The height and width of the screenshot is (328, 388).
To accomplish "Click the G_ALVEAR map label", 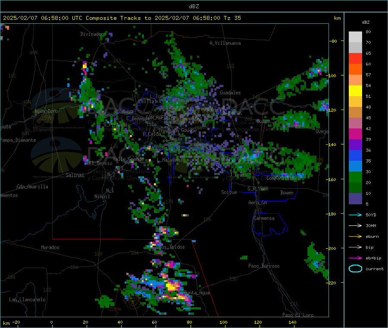I will pyautogui.click(x=258, y=189).
